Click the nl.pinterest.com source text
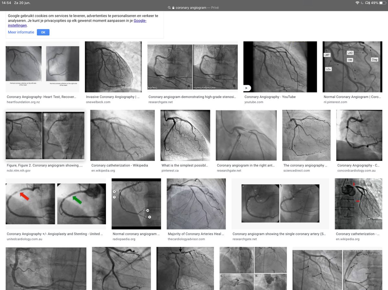Viewport: 388px width, 290px height. pyautogui.click(x=335, y=102)
